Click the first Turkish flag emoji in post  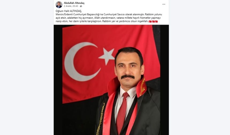point(150,21)
